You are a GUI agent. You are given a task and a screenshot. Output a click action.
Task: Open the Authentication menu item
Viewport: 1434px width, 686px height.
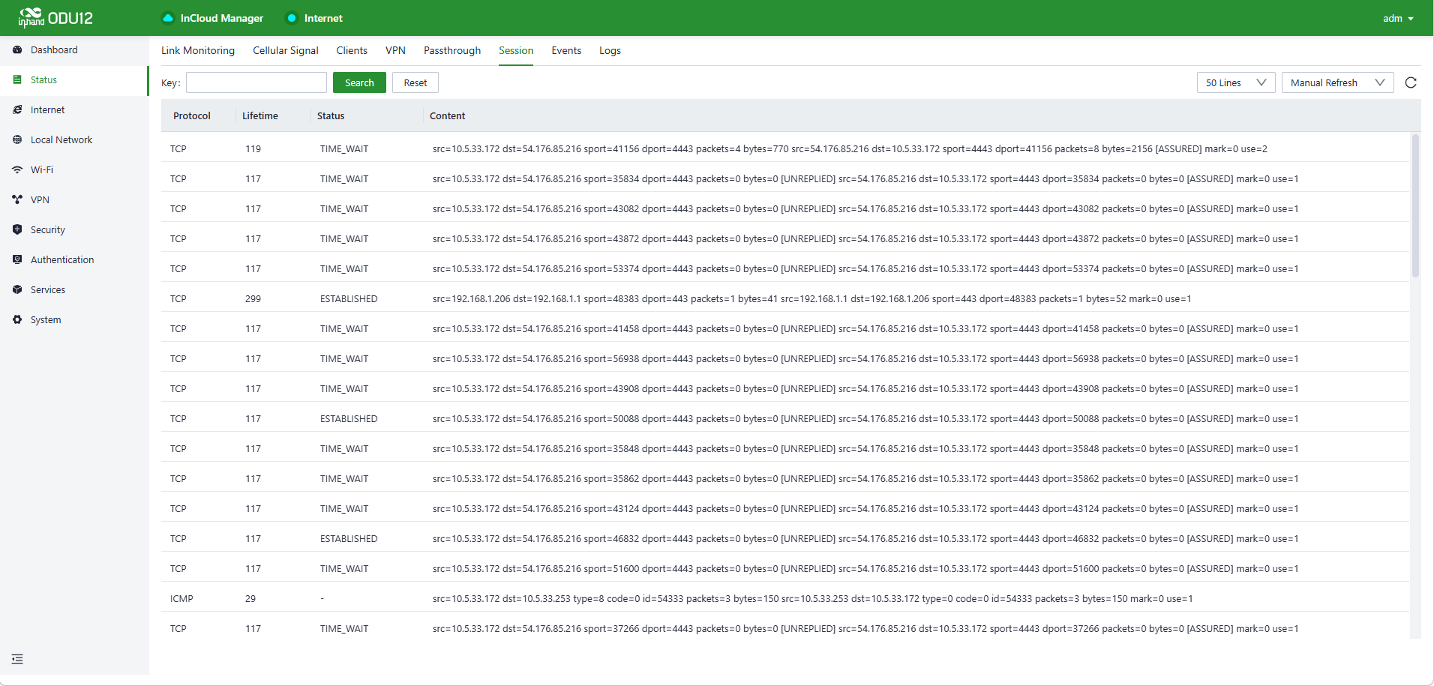tap(62, 260)
